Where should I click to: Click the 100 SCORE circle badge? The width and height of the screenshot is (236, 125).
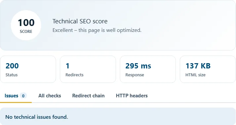point(26,25)
